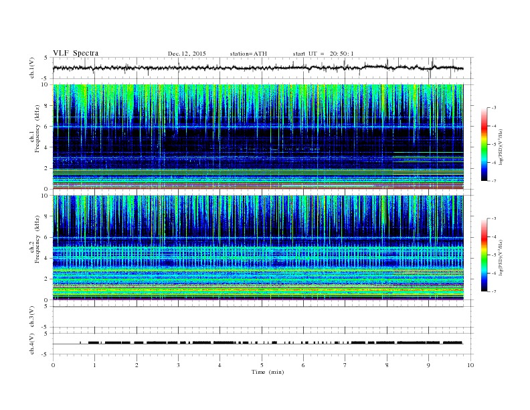Click the x-axis tick label "10"
This screenshot has width=530, height=410.
(x=470, y=365)
